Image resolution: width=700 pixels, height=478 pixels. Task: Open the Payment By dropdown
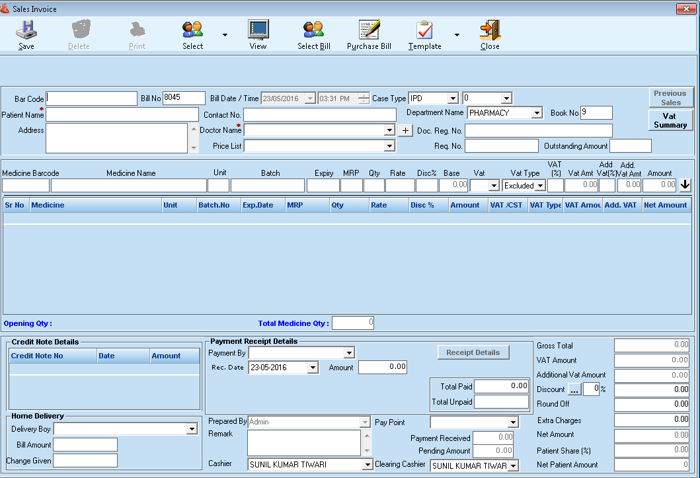click(x=349, y=353)
